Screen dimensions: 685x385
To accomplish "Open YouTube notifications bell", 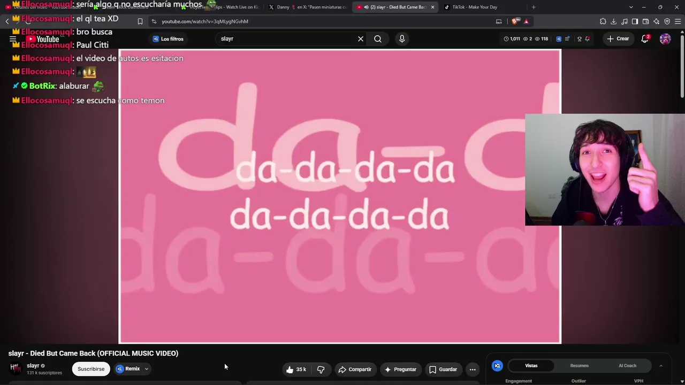I will pyautogui.click(x=645, y=38).
